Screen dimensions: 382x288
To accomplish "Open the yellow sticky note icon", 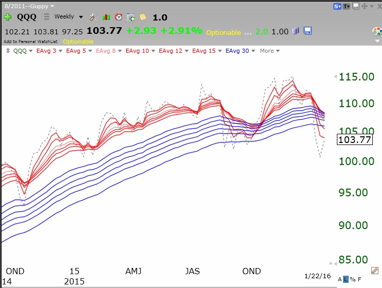I will (143, 17).
